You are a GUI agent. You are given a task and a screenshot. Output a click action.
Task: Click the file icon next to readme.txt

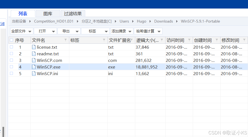point(34,54)
